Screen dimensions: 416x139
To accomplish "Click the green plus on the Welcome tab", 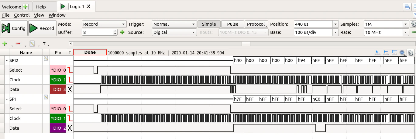I will (25, 7).
